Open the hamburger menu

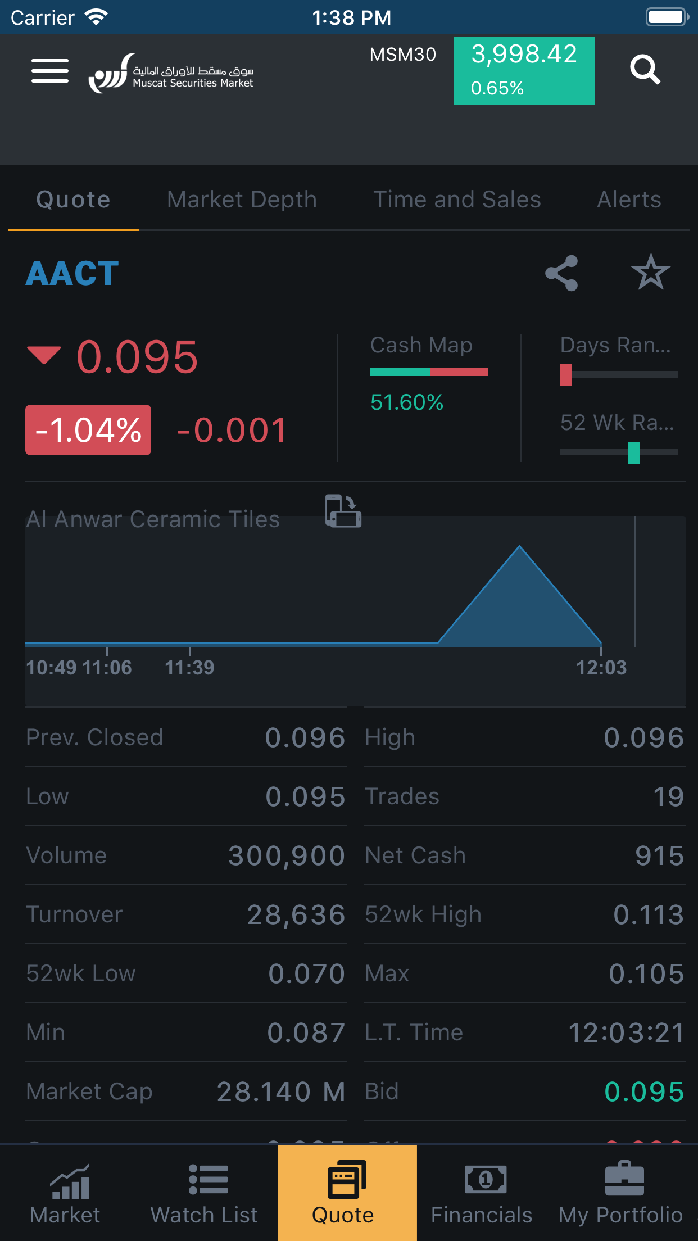(x=50, y=71)
